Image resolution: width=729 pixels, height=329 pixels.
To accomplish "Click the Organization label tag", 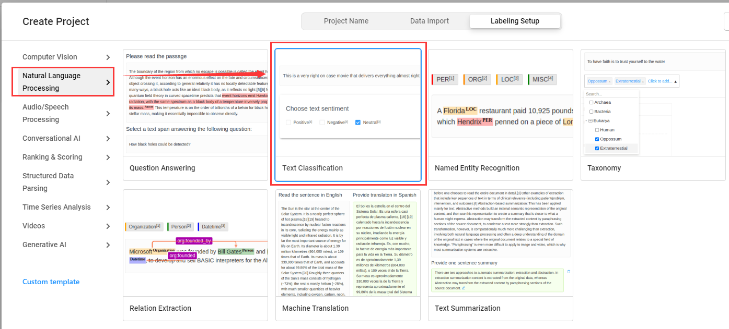I will [144, 227].
